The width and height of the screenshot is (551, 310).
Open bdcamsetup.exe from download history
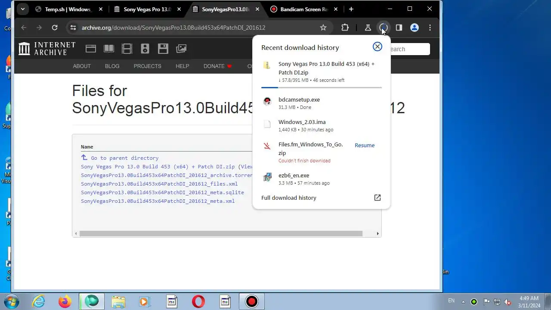pos(321,103)
